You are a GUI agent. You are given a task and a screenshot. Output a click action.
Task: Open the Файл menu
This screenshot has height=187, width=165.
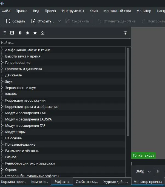tap(6, 11)
